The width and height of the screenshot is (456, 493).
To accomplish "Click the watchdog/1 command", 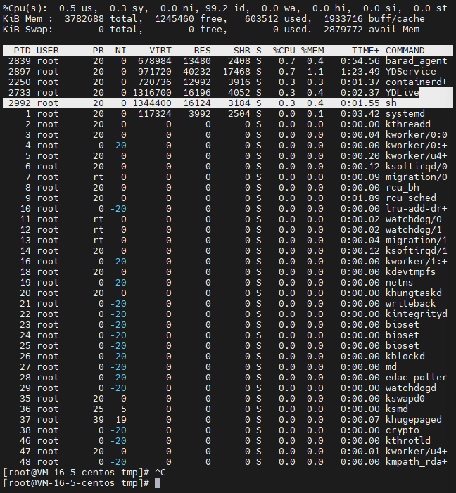I will pos(414,229).
